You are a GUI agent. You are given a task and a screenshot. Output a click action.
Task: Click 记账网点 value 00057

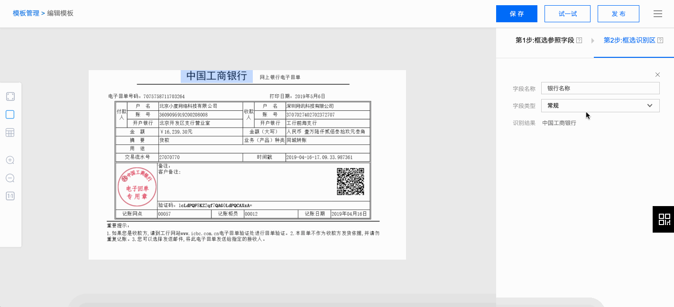[164, 214]
